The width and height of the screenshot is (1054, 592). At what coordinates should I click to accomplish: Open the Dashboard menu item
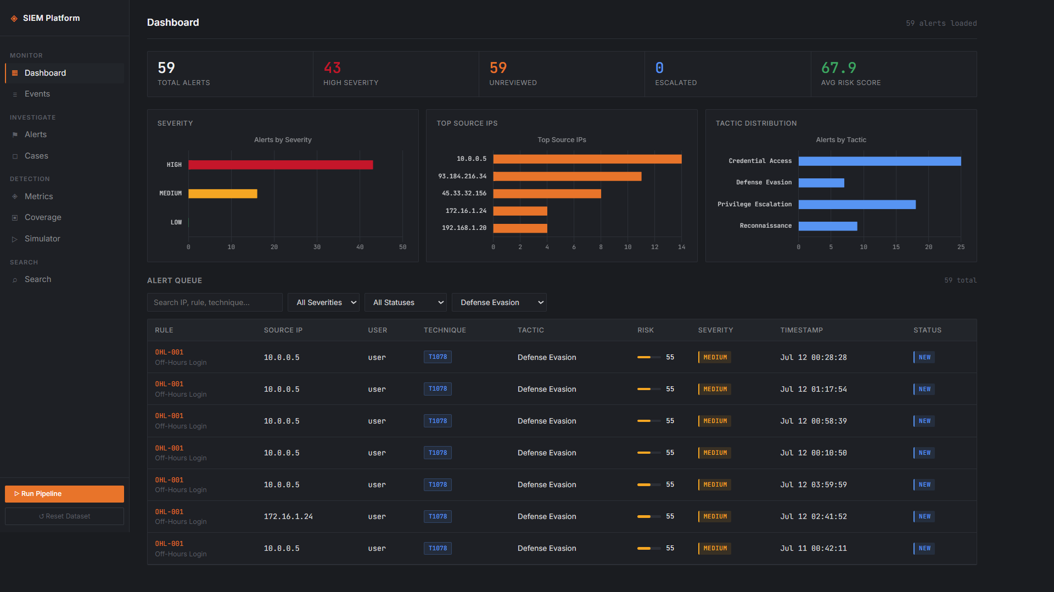[x=64, y=73]
